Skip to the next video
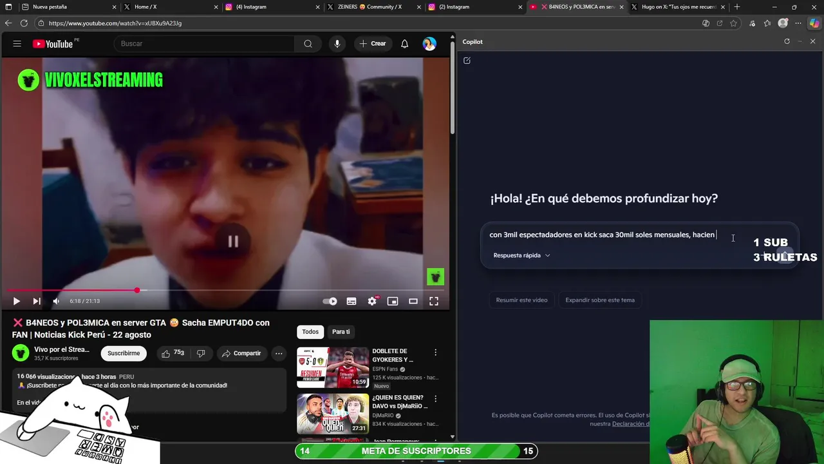Viewport: 824px width, 464px height. point(37,301)
